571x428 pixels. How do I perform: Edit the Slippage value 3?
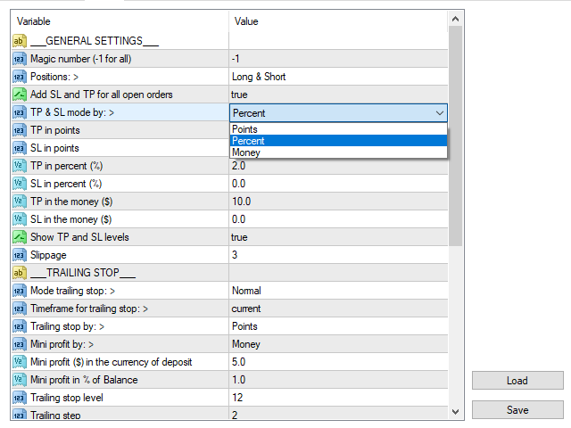[x=338, y=255]
